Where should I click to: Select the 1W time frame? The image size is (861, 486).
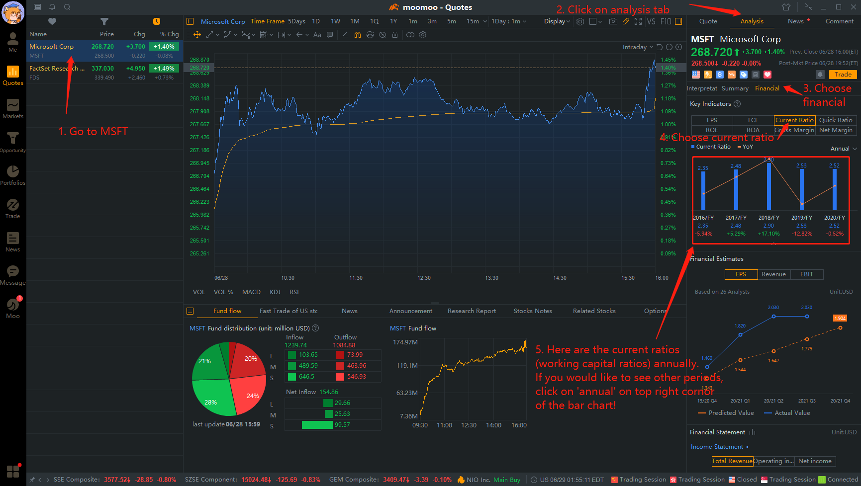tap(336, 21)
